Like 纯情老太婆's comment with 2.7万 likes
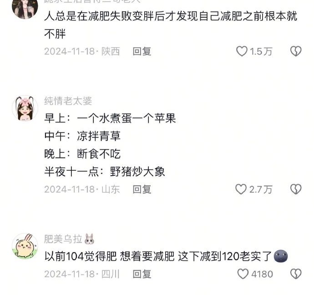314x295 pixels. [241, 189]
